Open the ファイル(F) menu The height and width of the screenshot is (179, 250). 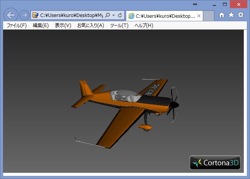point(17,26)
